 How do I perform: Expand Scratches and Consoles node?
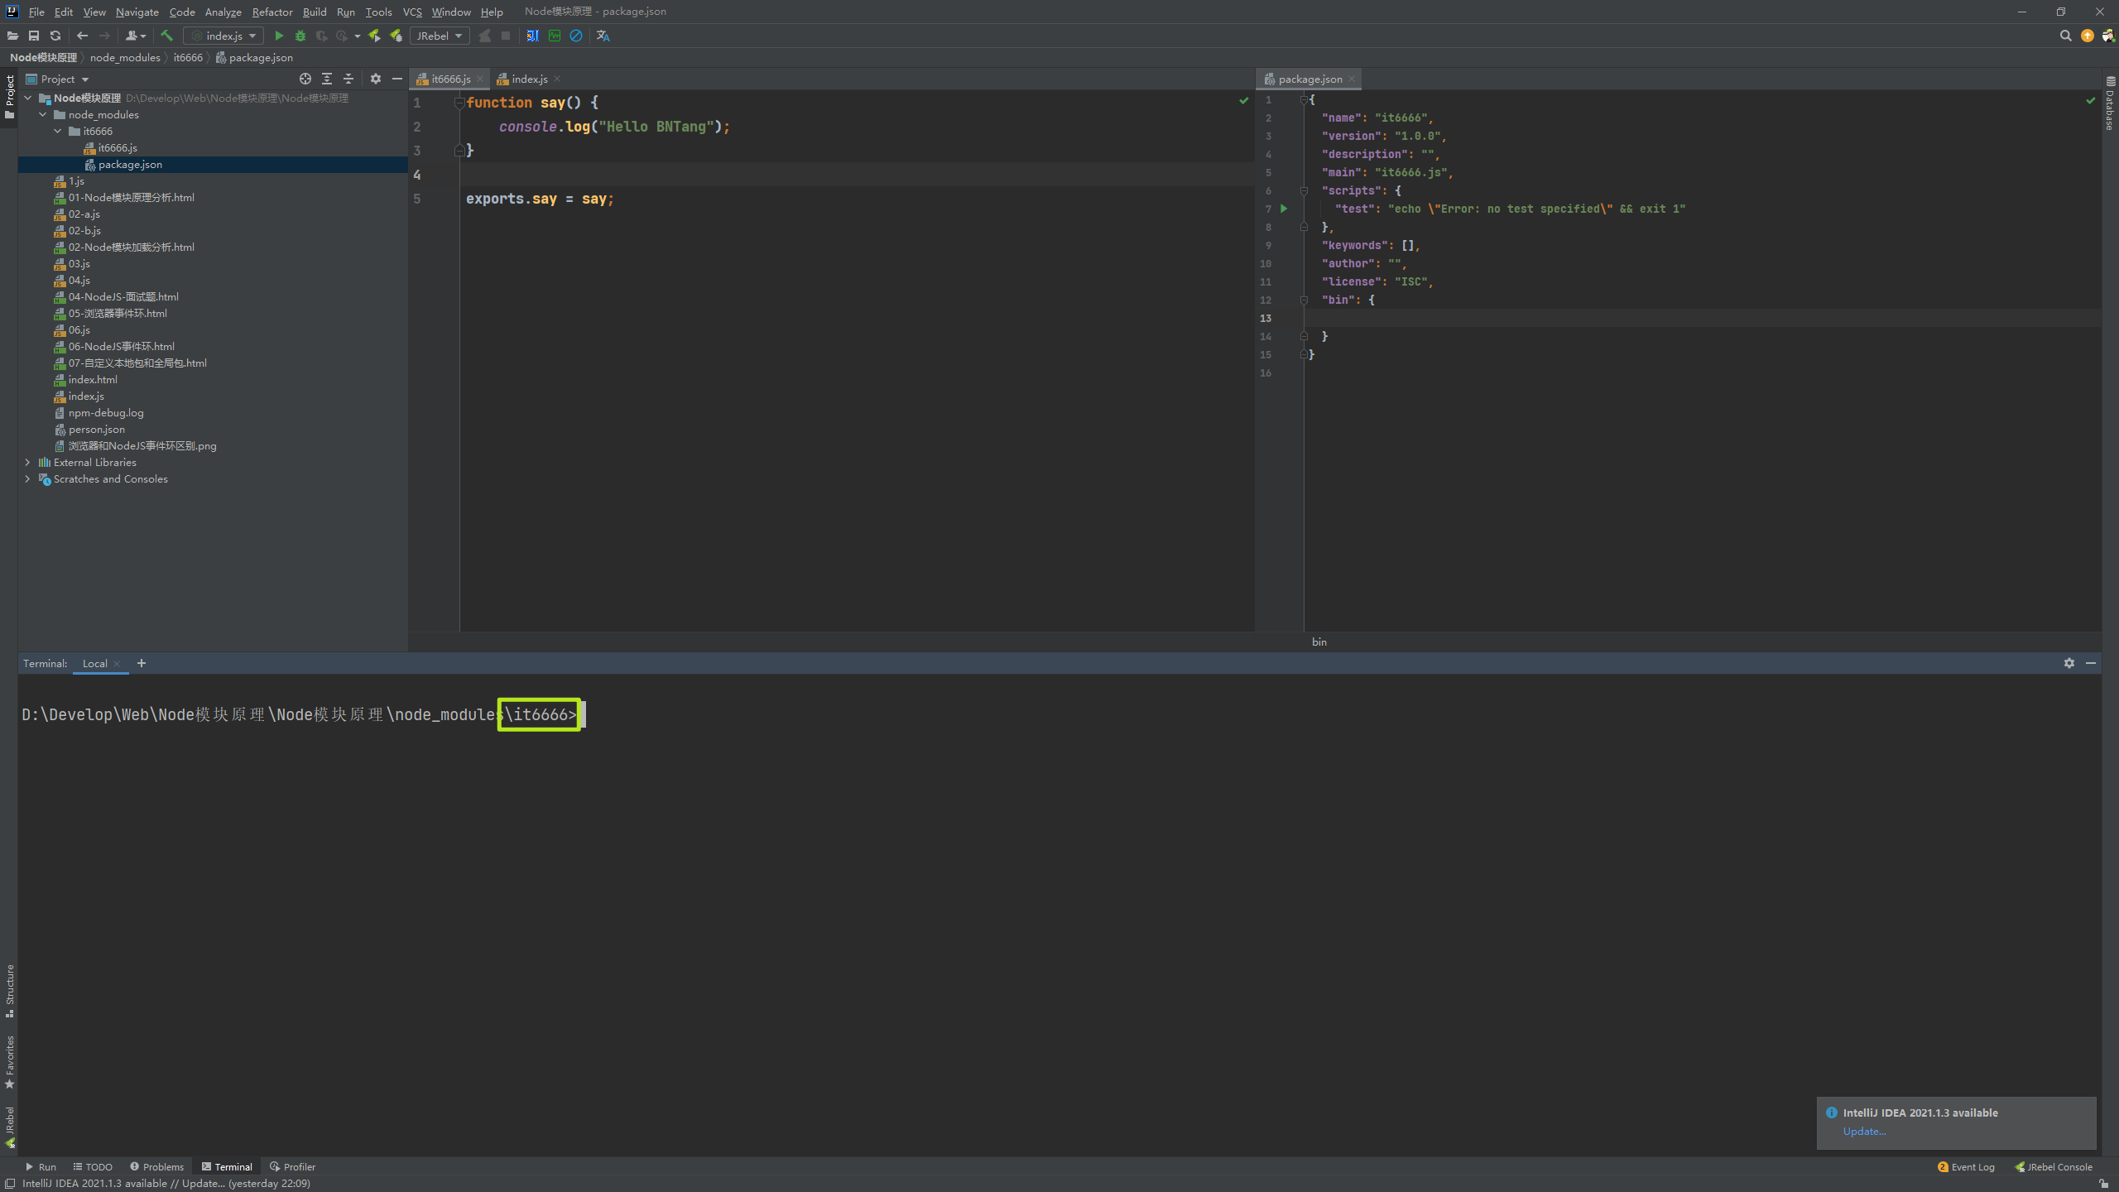click(x=27, y=478)
